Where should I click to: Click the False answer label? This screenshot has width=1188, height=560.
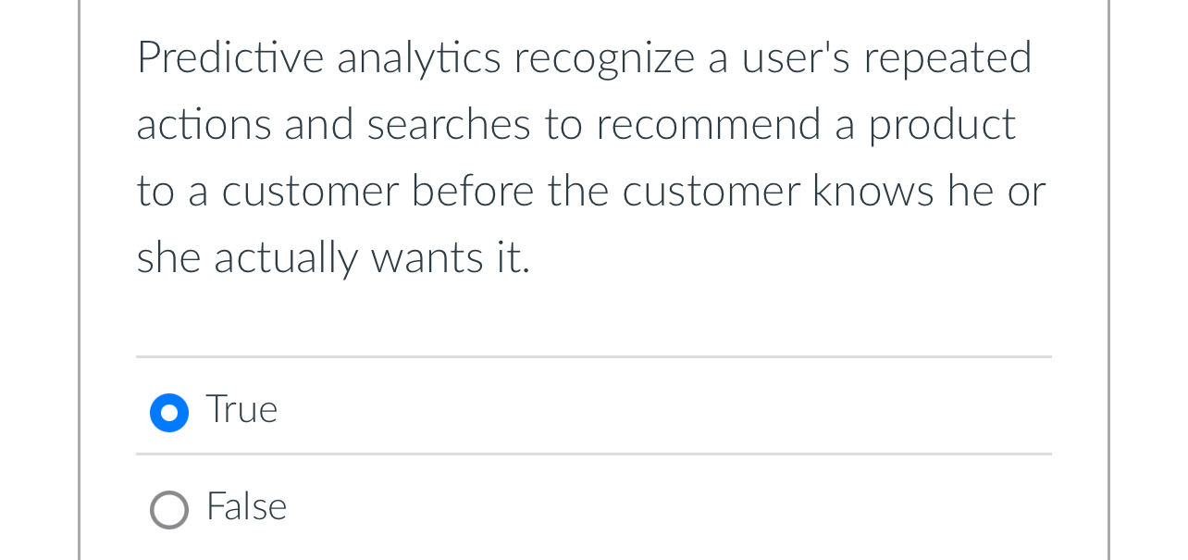click(x=245, y=508)
